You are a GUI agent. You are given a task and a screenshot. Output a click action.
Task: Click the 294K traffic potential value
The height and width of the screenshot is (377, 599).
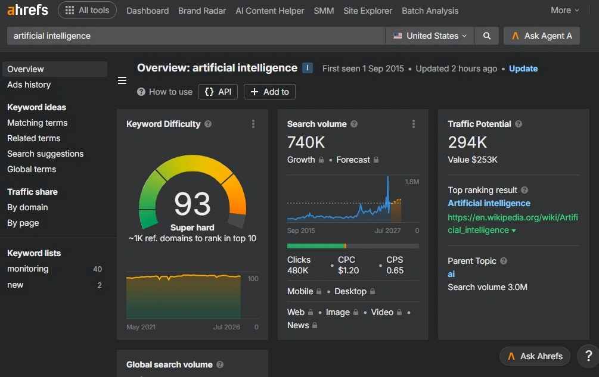point(467,142)
